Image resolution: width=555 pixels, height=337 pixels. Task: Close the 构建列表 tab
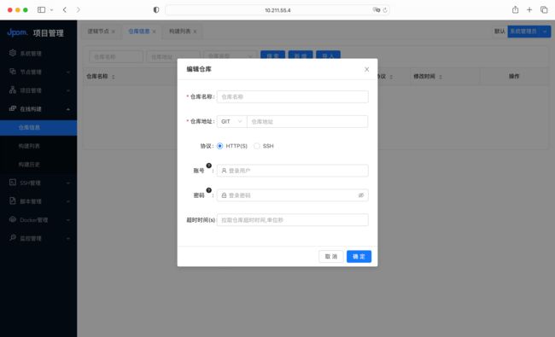[195, 32]
